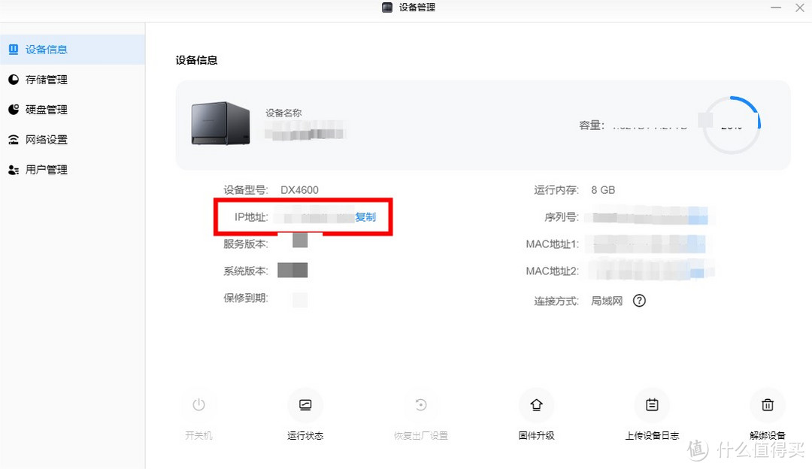The height and width of the screenshot is (469, 812).
Task: Select 设备信息 in the sidebar
Action: [x=47, y=50]
